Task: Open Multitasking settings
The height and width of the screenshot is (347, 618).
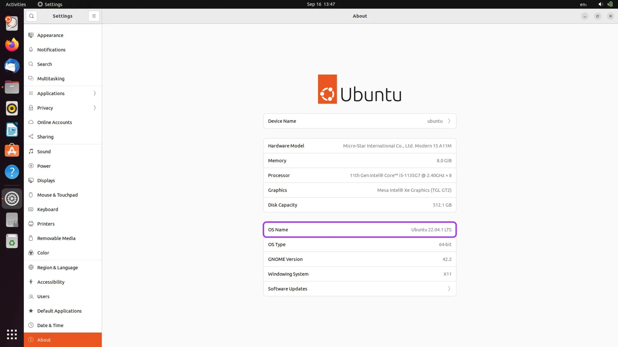Action: 63,79
